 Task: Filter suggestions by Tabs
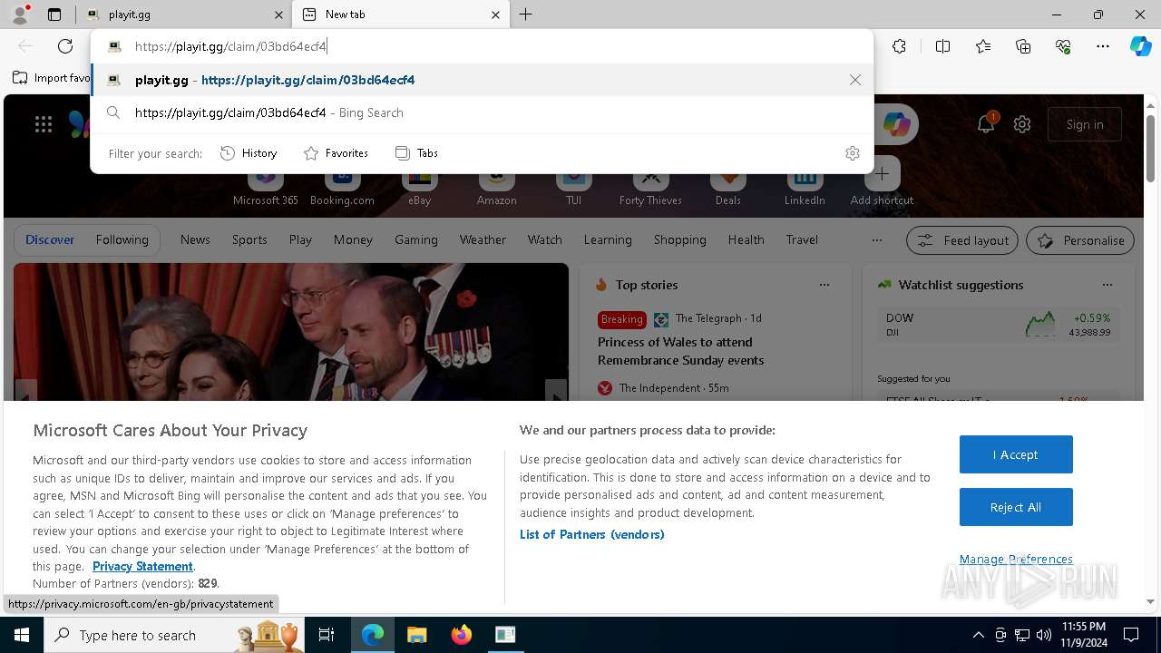click(x=417, y=153)
